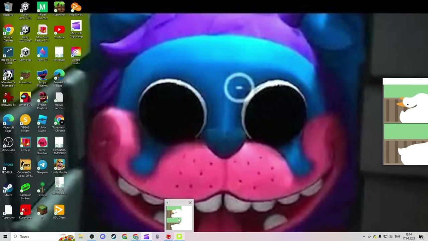428x241 pixels.
Task: Launch Lords Mobile desktop icon
Action: (x=59, y=167)
